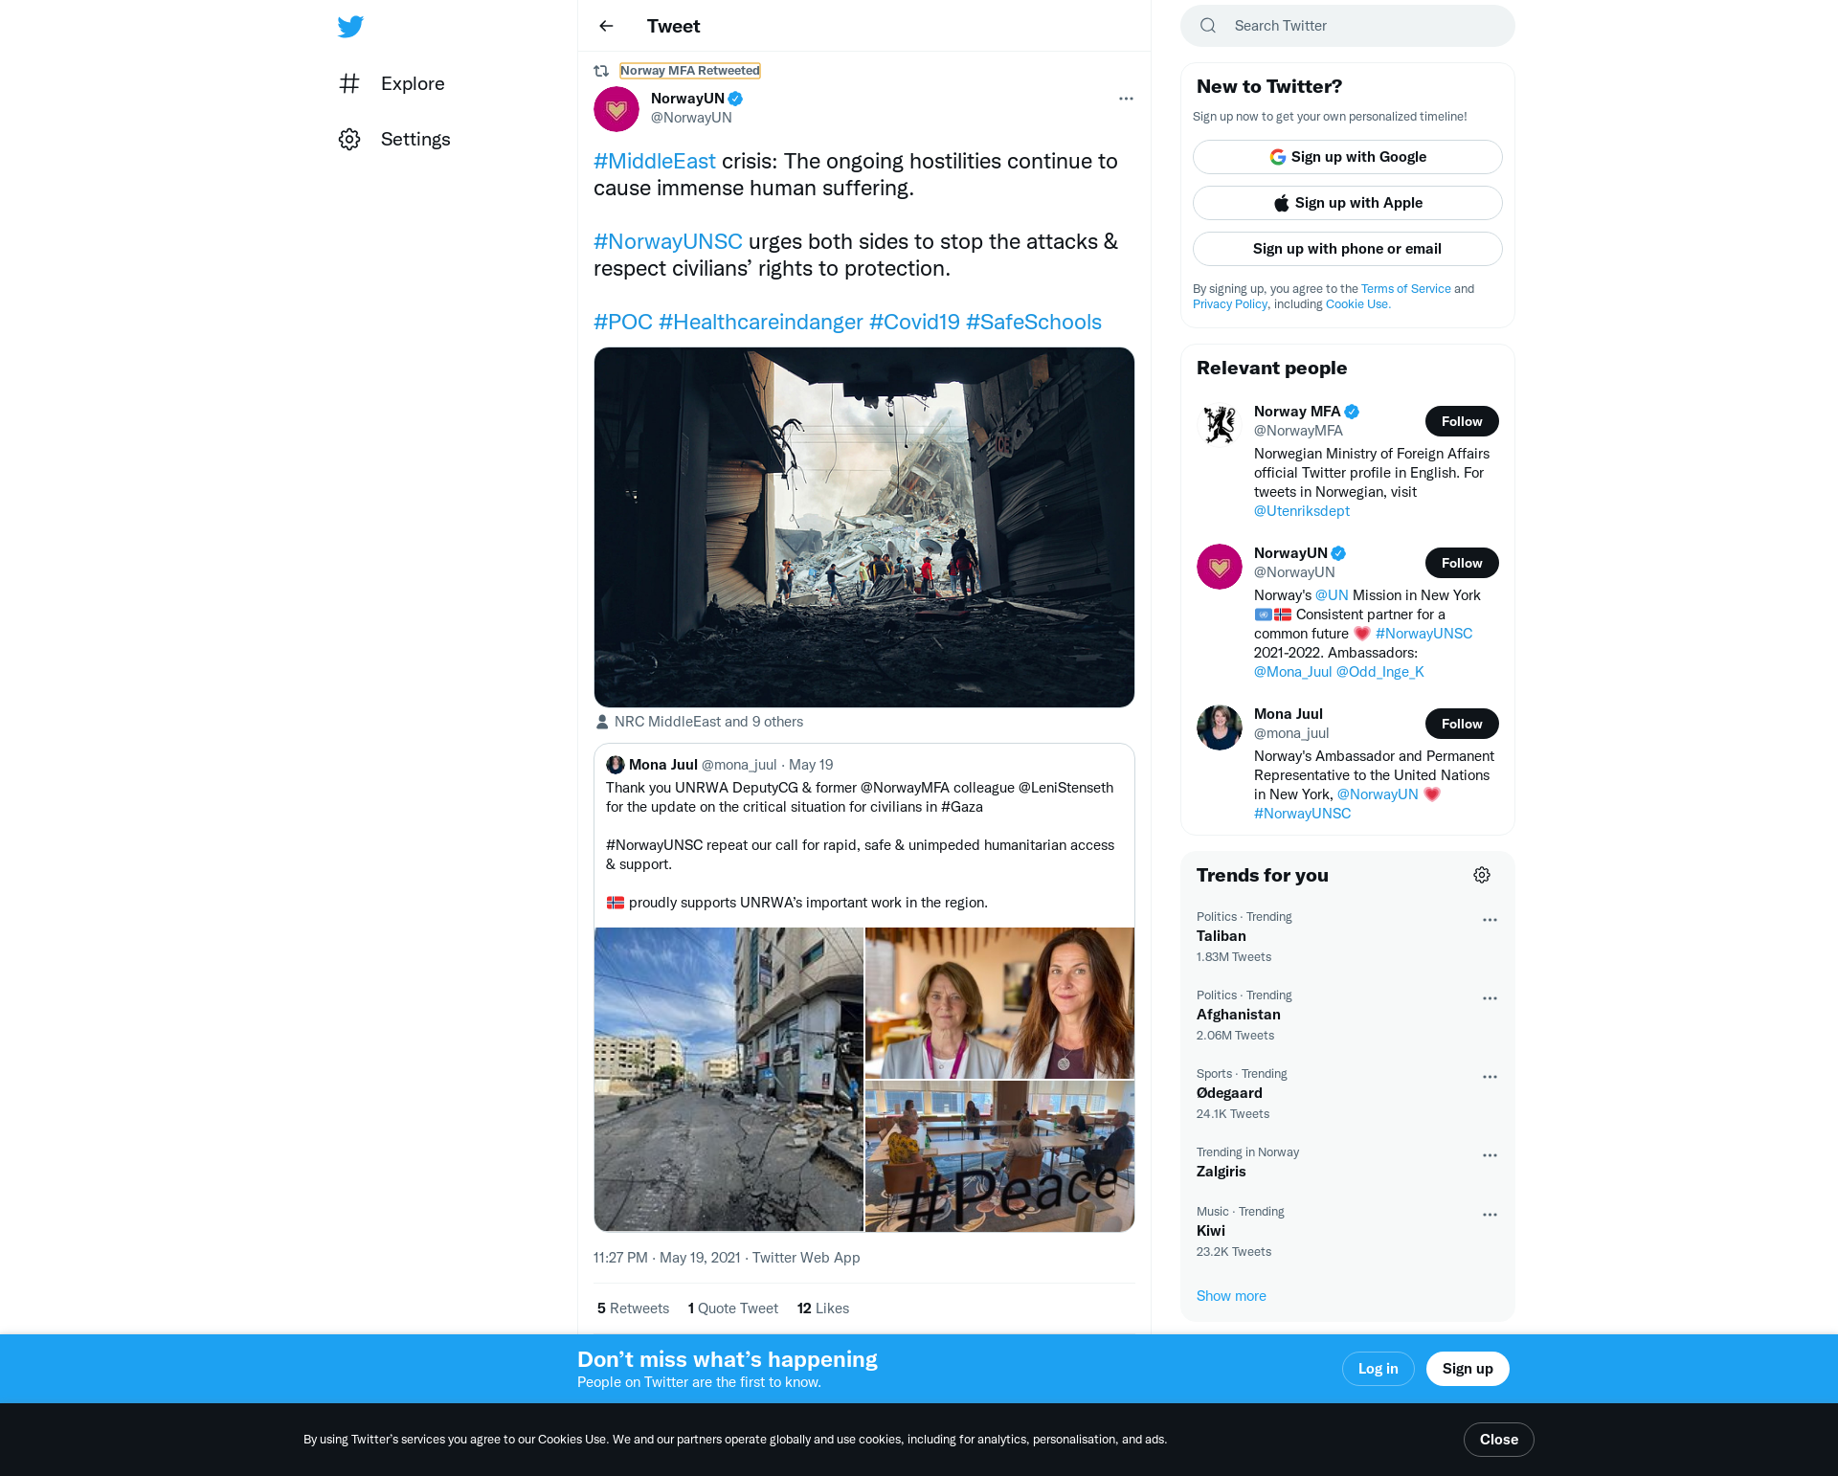The image size is (1838, 1476).
Task: Open the tweet's three-dot more menu
Action: point(1126,99)
